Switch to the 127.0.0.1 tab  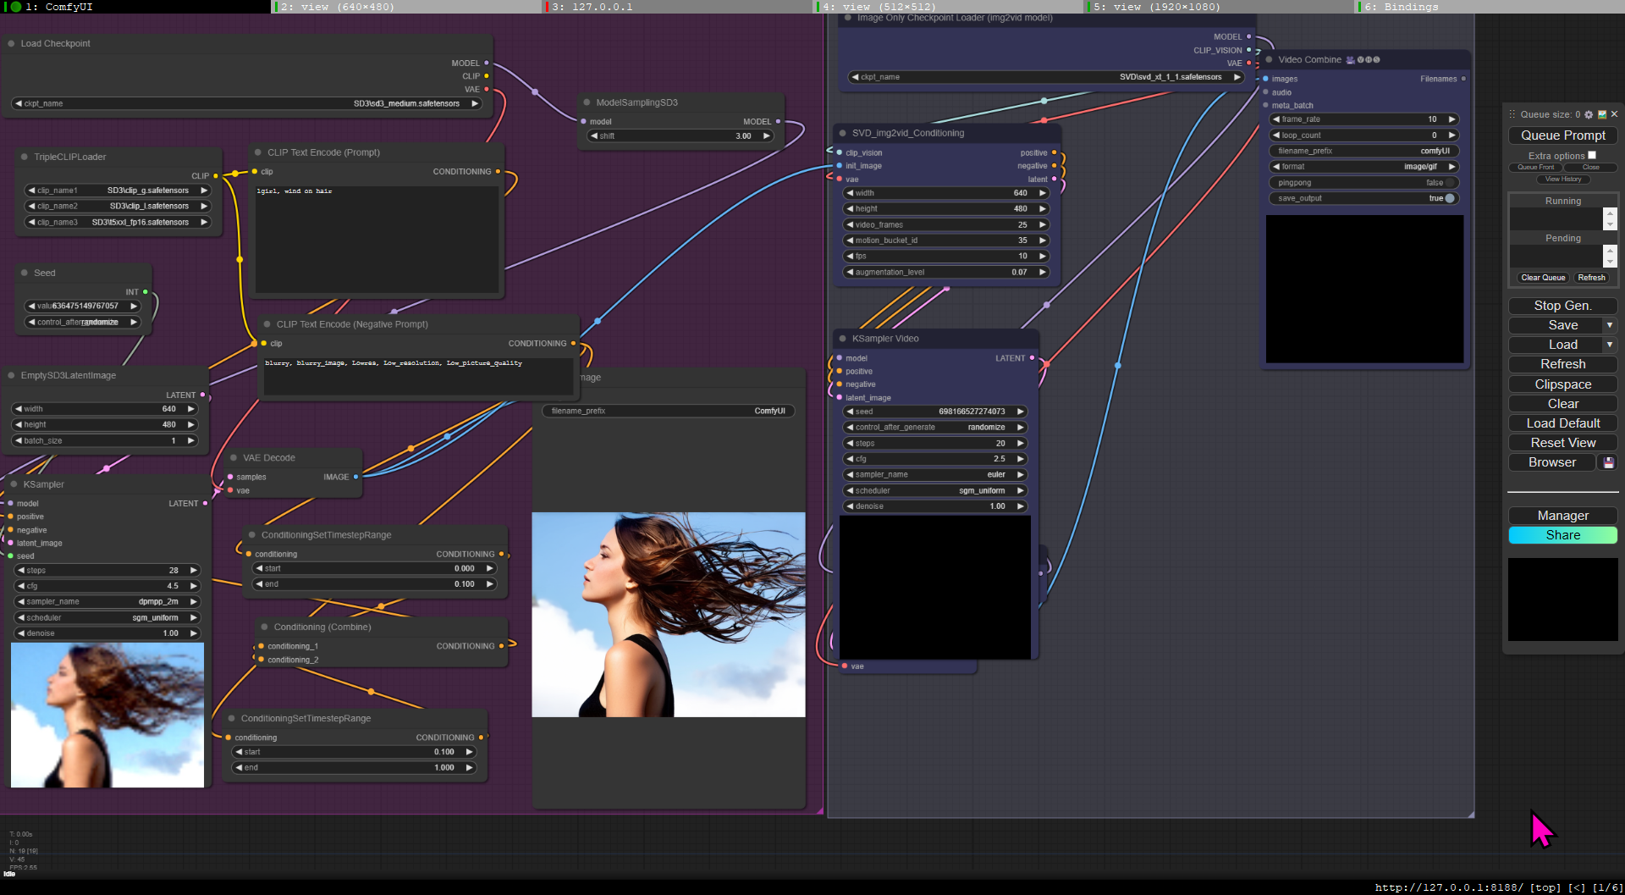[x=677, y=7]
